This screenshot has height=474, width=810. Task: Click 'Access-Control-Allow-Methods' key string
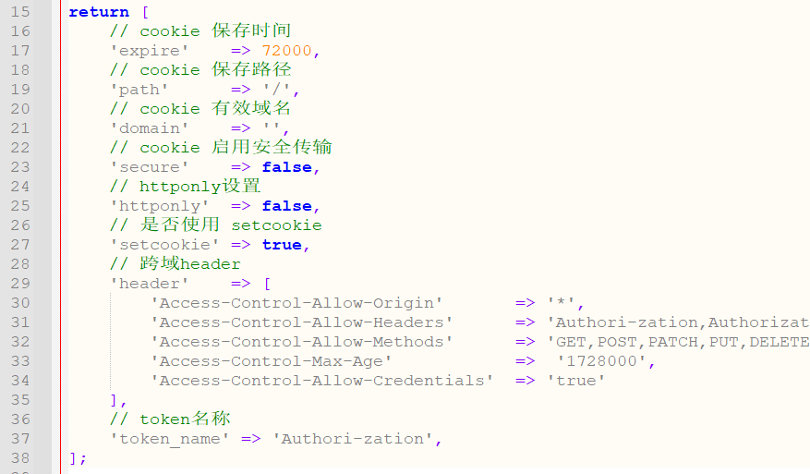click(x=302, y=342)
